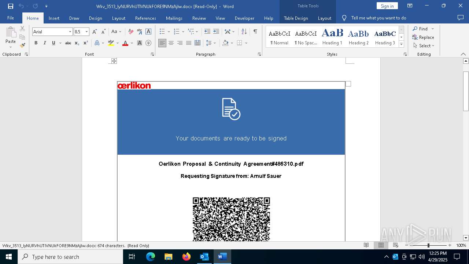Click the Windows taskbar search box
The width and height of the screenshot is (469, 264).
(70, 257)
